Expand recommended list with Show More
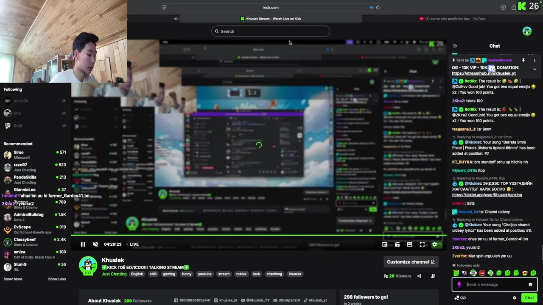The height and width of the screenshot is (305, 543). click(13, 279)
